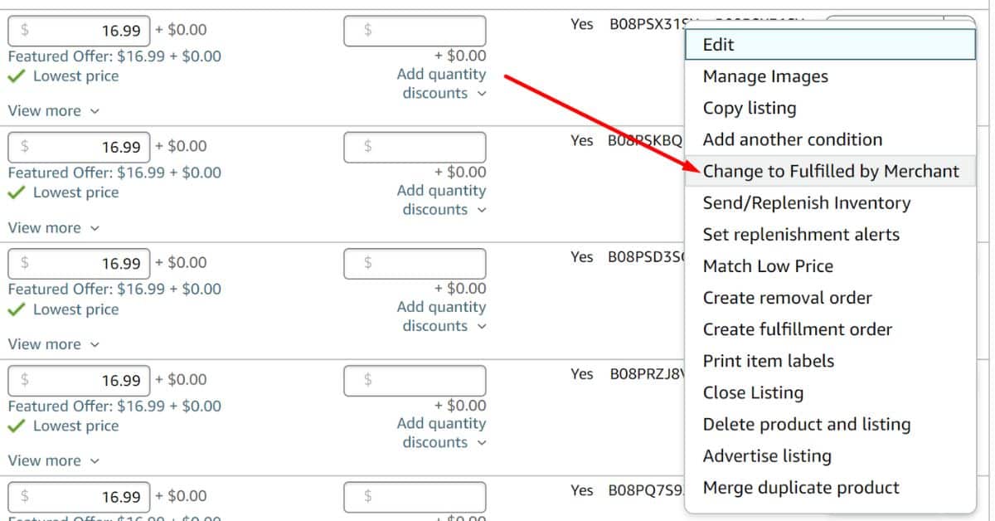The image size is (995, 521).
Task: Open Add quantity discounts in the B08PSX31S row
Action: (x=442, y=84)
